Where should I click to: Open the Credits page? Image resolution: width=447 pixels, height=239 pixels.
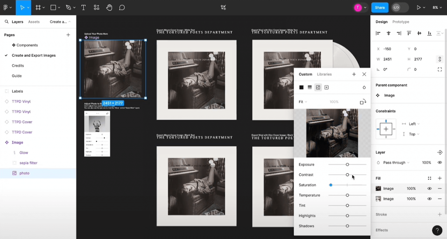(18, 66)
